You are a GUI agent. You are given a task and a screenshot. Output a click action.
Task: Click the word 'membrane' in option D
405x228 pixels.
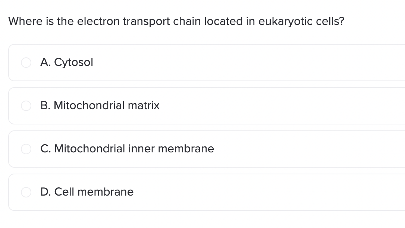pos(106,192)
